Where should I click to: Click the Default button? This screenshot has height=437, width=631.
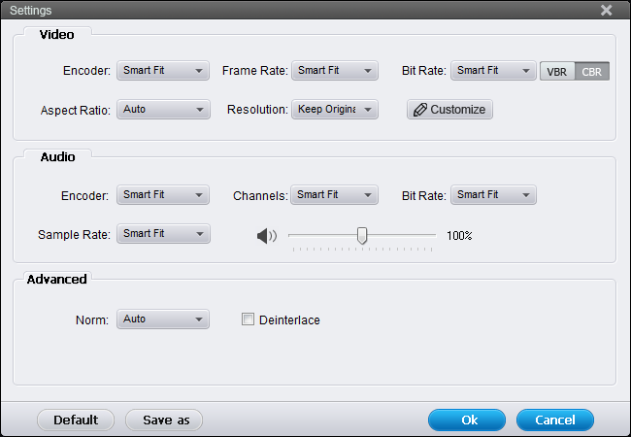(x=76, y=420)
